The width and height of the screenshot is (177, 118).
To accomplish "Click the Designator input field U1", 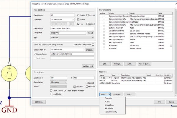I will 63,15.
